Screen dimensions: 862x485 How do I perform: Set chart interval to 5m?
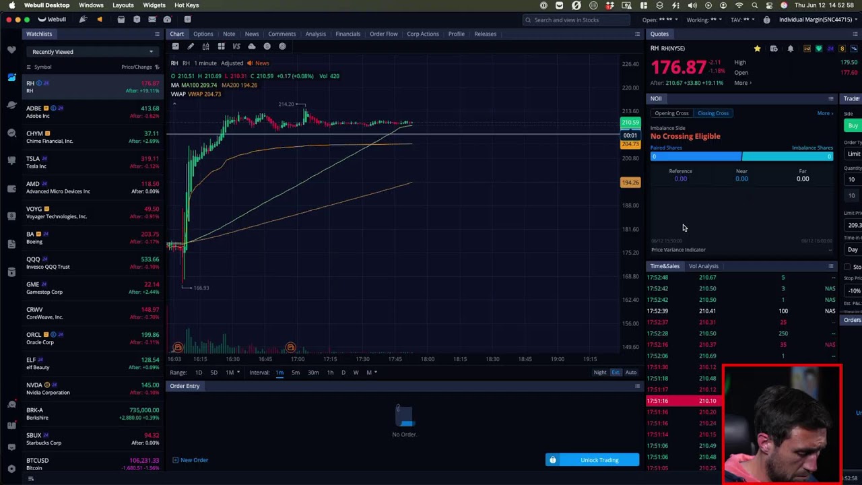[x=296, y=373]
